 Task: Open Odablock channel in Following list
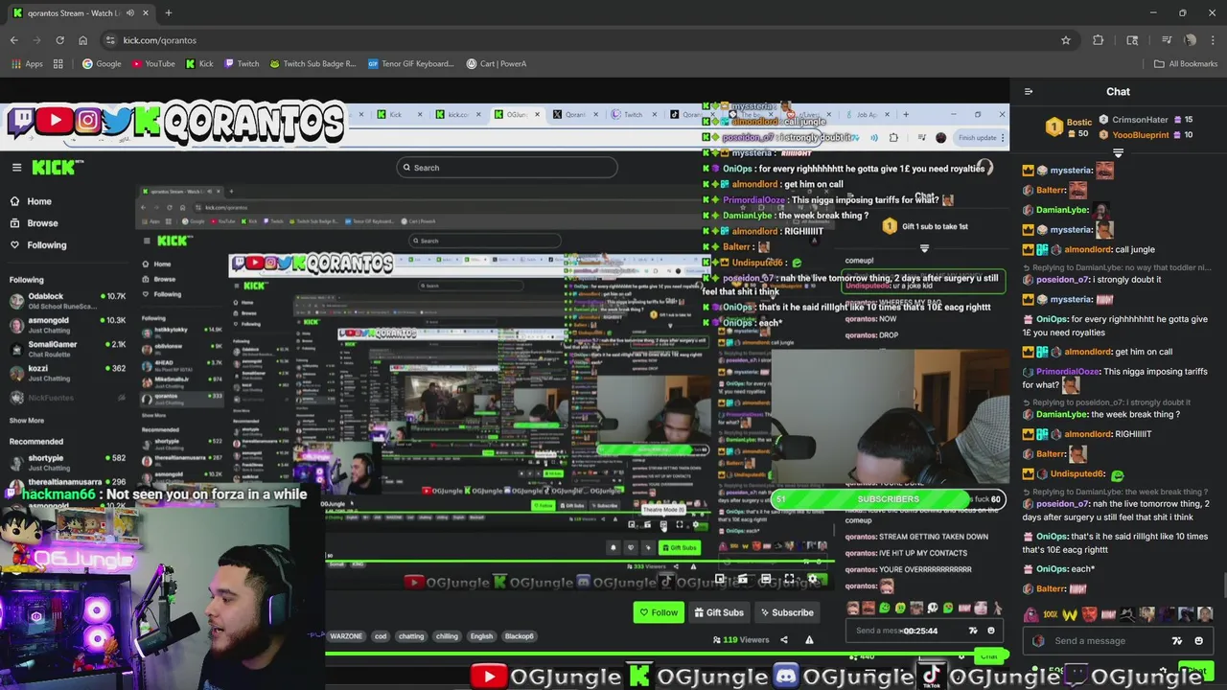(67, 301)
